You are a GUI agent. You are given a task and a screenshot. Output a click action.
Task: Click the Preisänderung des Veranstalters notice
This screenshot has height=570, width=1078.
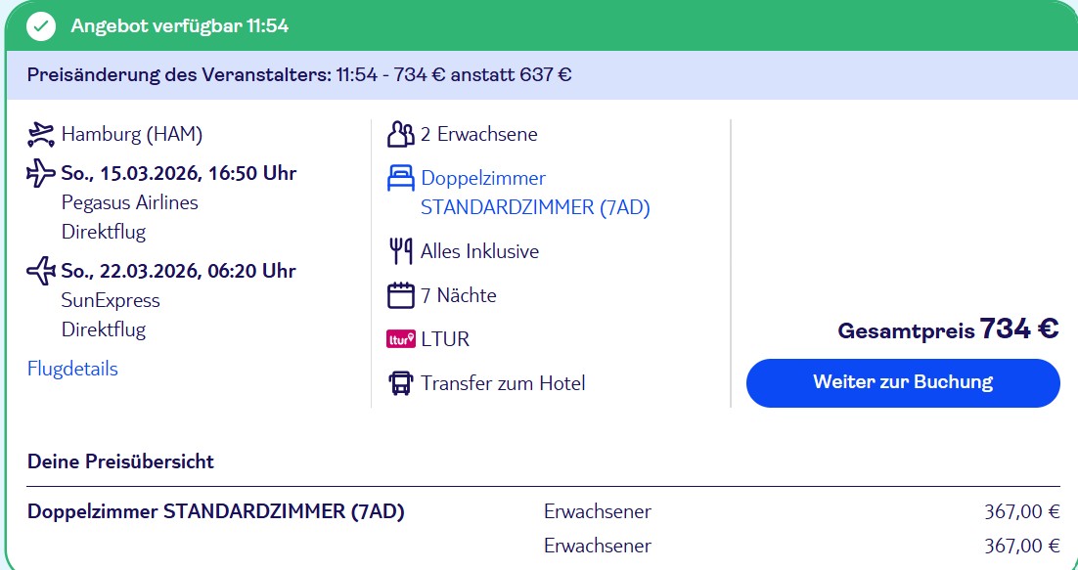click(x=299, y=75)
